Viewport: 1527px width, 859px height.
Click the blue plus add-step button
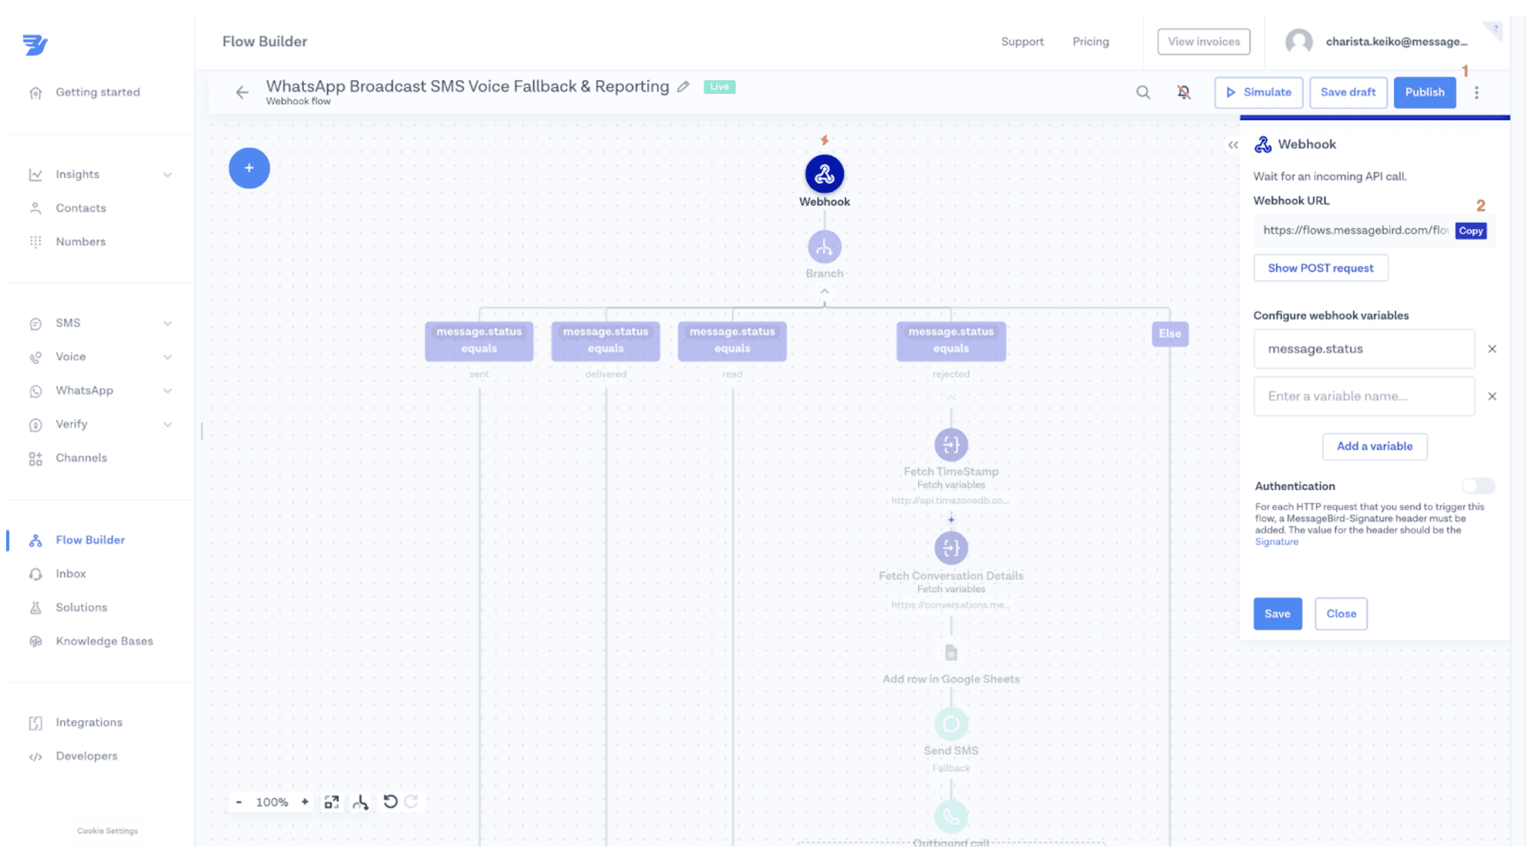(249, 169)
